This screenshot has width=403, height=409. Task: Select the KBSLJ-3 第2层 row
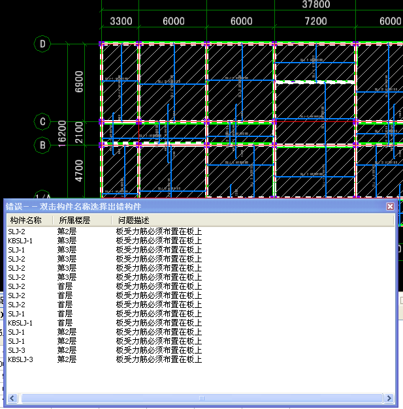pos(201,359)
